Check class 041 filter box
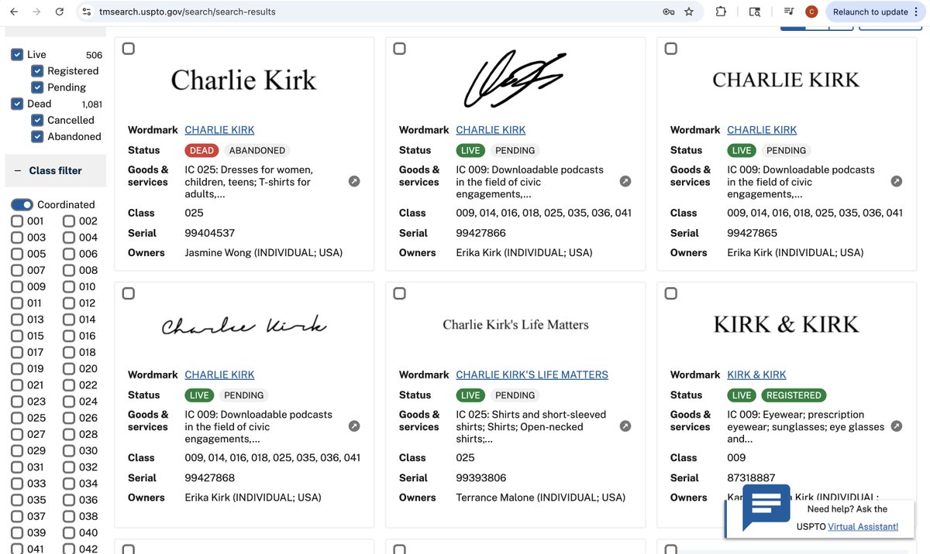Image resolution: width=930 pixels, height=554 pixels. click(x=17, y=549)
